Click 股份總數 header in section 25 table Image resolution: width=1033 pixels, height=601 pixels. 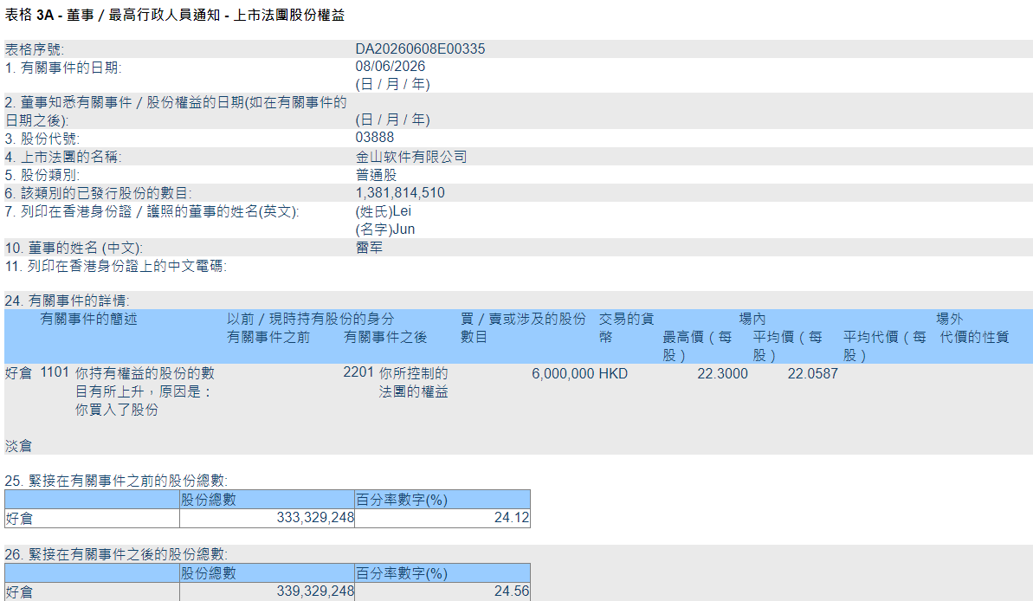pos(208,500)
